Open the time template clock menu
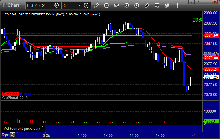This screenshot has height=139, width=220. click(x=86, y=5)
